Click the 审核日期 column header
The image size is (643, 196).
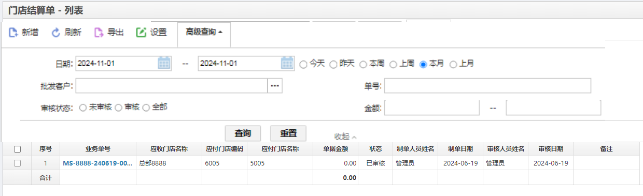coord(551,149)
